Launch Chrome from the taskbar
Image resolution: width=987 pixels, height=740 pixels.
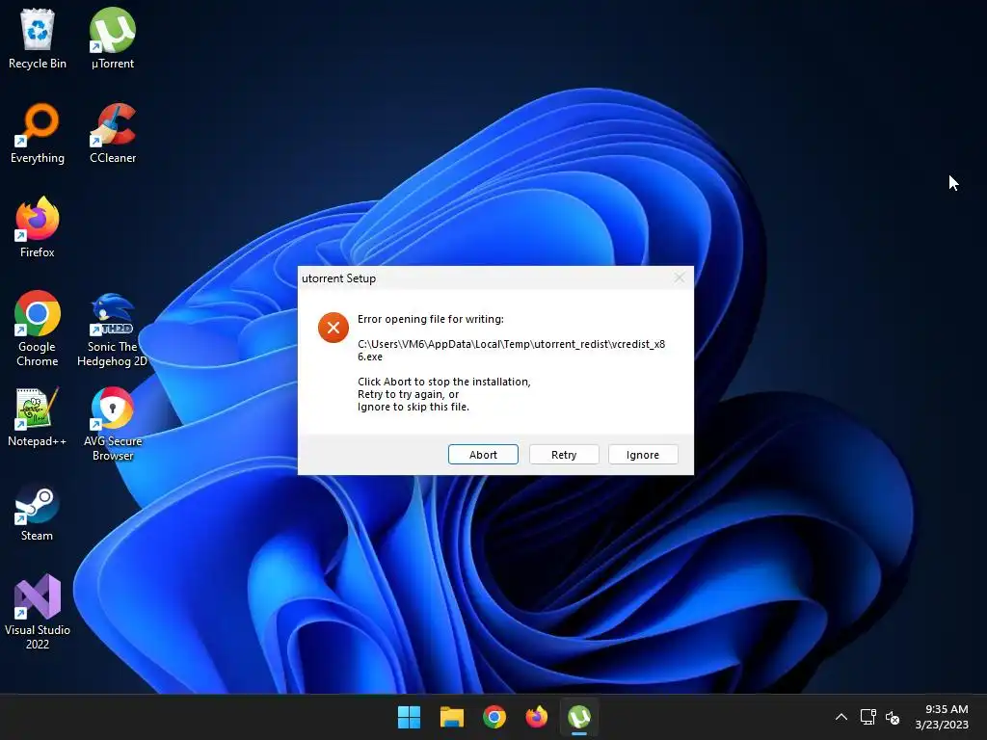point(494,717)
